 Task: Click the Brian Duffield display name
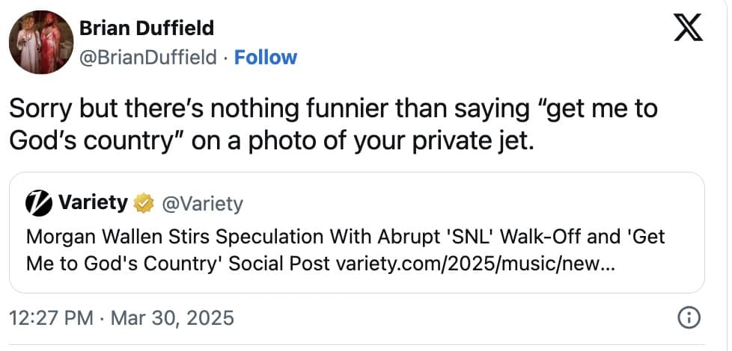tap(146, 28)
